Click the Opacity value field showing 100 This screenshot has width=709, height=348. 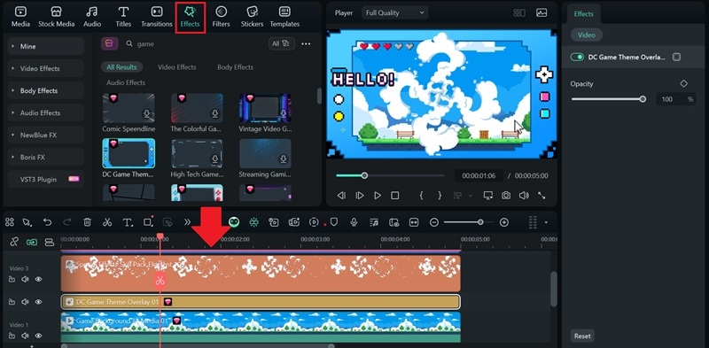click(x=667, y=99)
